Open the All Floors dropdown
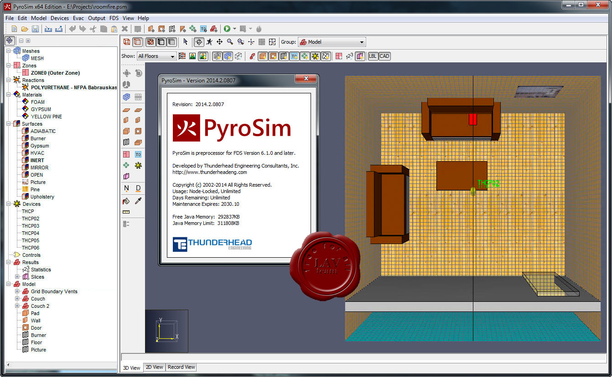The image size is (612, 377). click(156, 56)
